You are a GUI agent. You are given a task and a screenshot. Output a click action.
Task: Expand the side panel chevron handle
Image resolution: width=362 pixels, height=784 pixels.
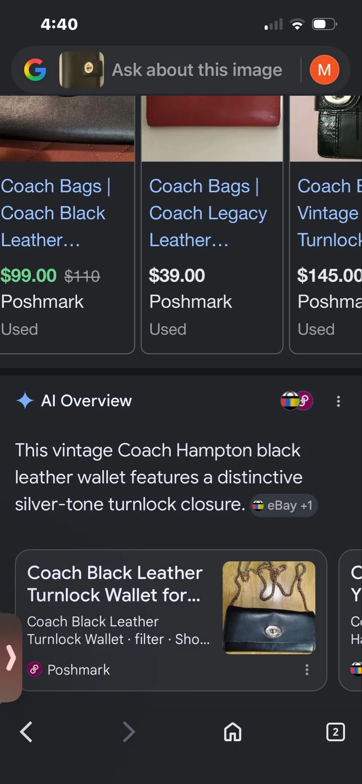(10, 658)
